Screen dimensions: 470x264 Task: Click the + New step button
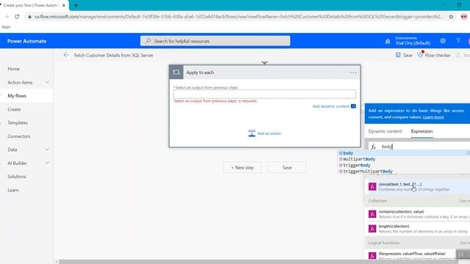coord(242,168)
